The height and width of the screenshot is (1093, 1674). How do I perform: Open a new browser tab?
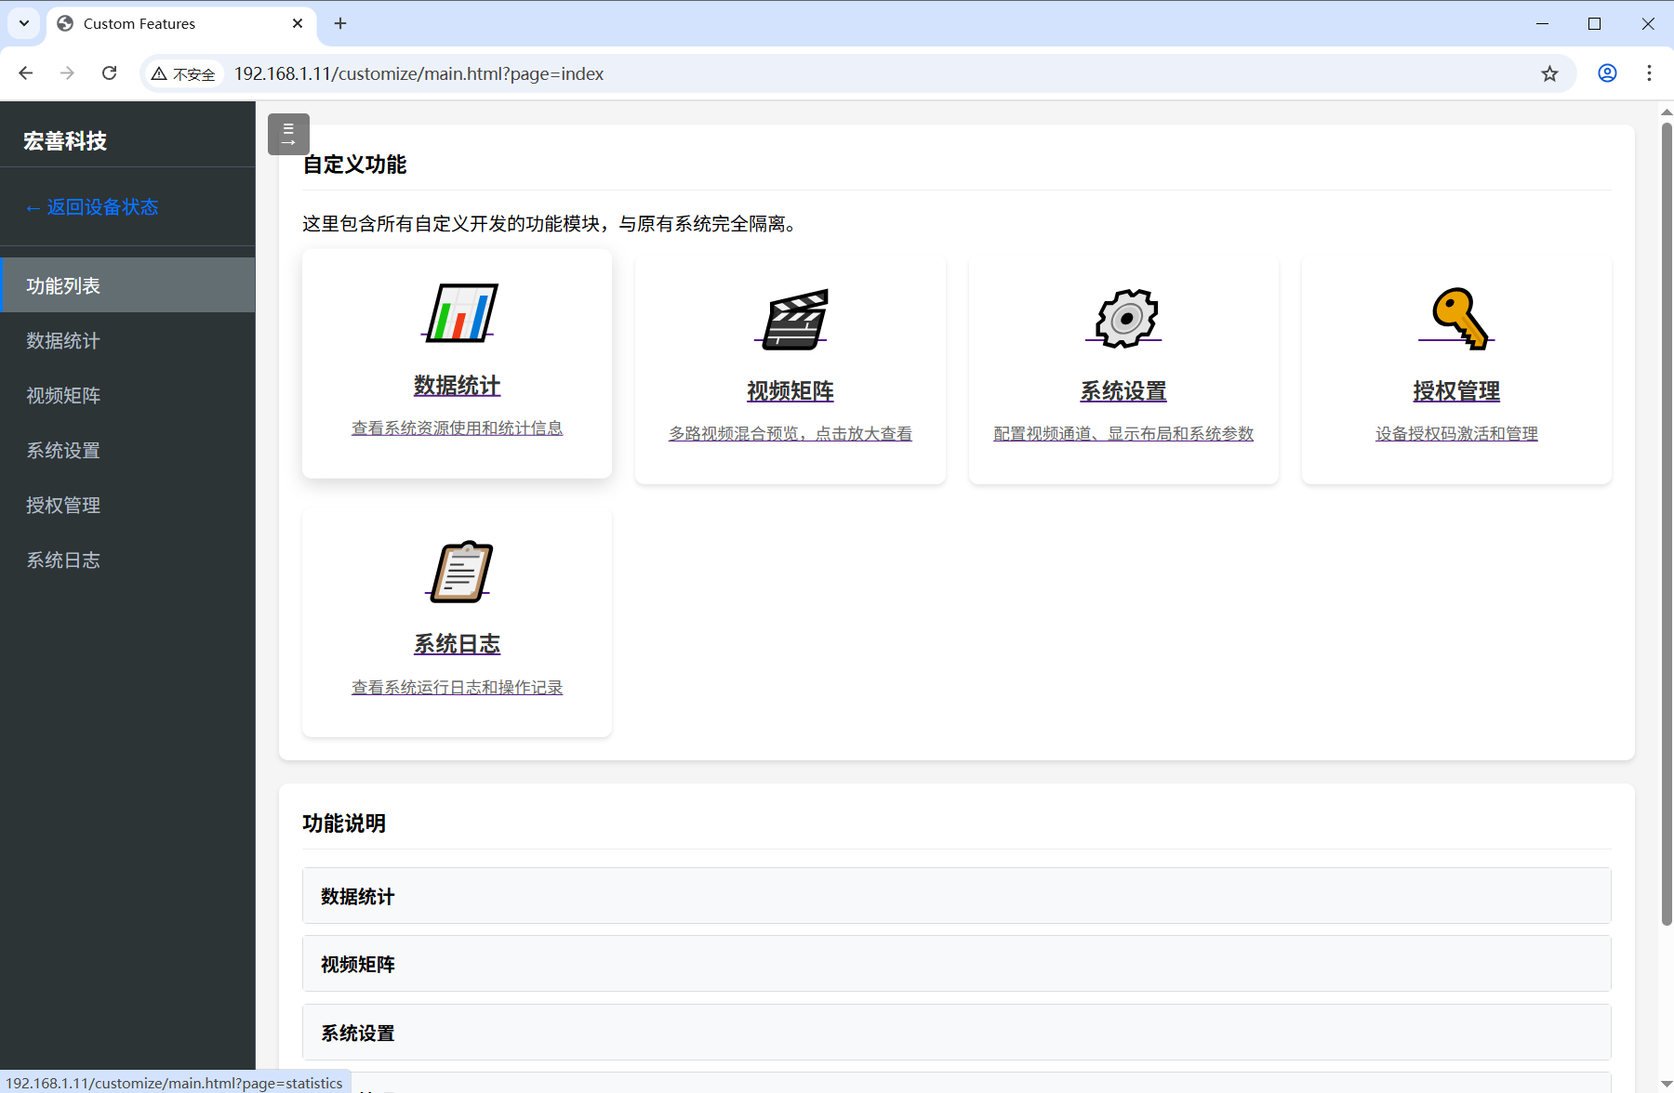[340, 23]
